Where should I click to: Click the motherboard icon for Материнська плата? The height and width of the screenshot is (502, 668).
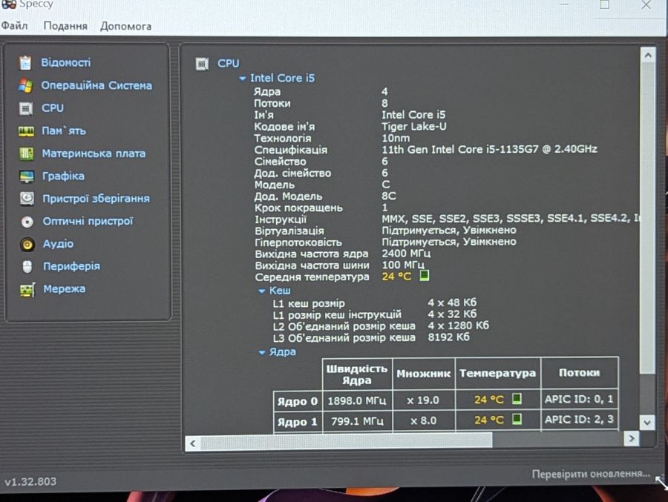pyautogui.click(x=27, y=153)
